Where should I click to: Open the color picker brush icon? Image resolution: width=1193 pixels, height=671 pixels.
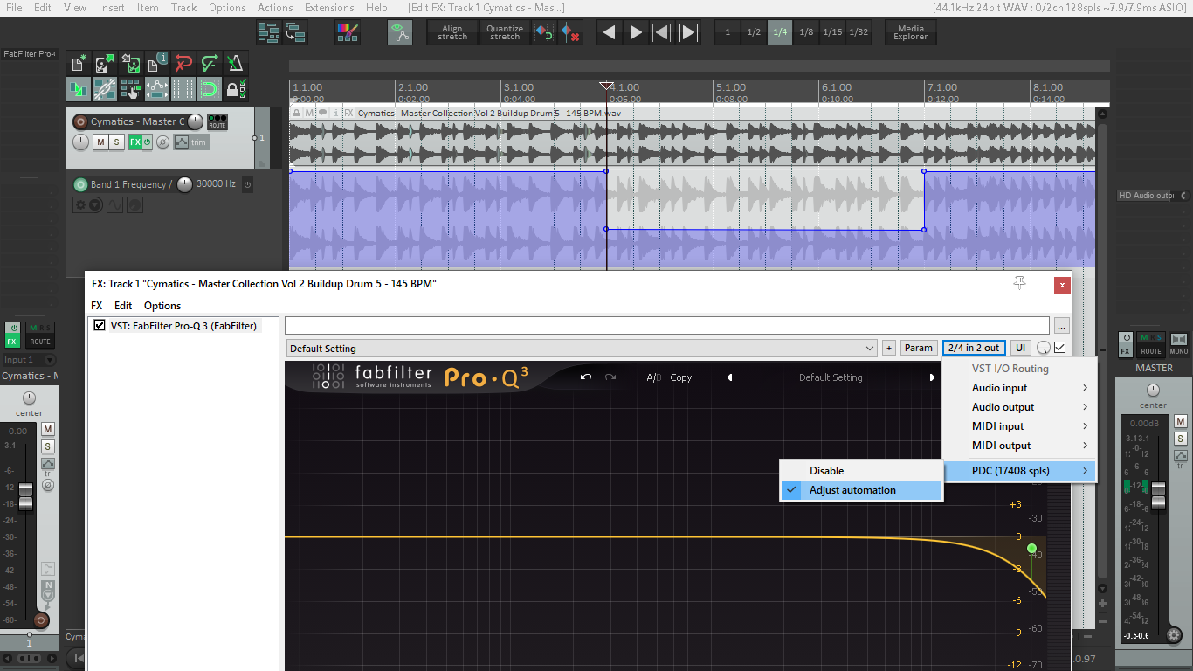click(348, 33)
